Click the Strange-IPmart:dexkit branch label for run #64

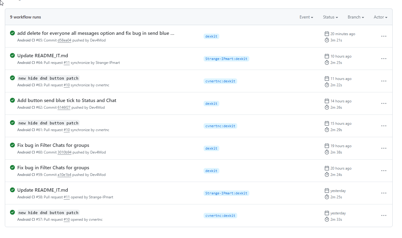pyautogui.click(x=226, y=59)
